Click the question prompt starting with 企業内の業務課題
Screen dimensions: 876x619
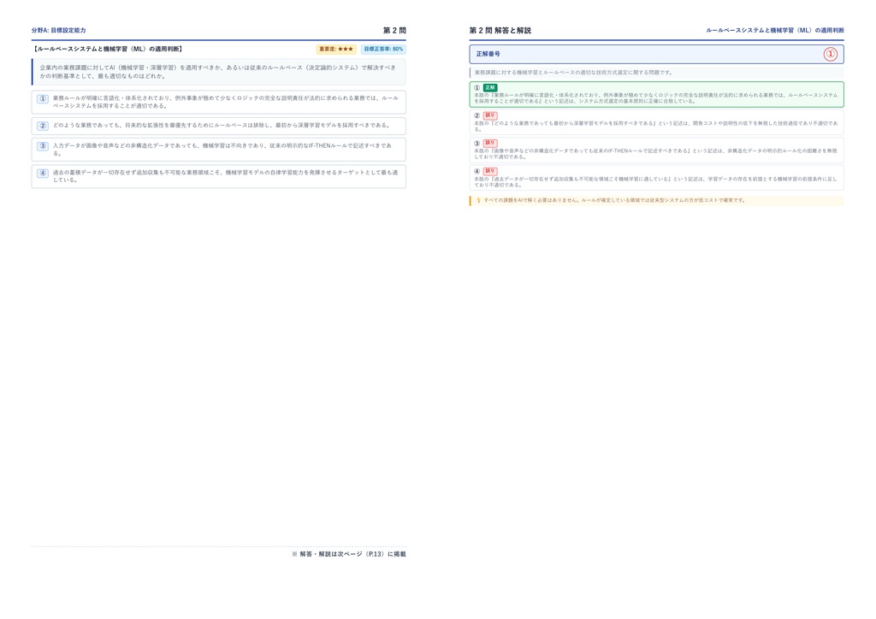coord(218,72)
